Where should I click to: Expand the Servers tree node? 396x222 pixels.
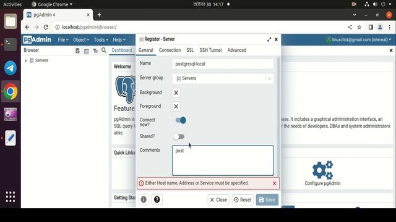26,60
